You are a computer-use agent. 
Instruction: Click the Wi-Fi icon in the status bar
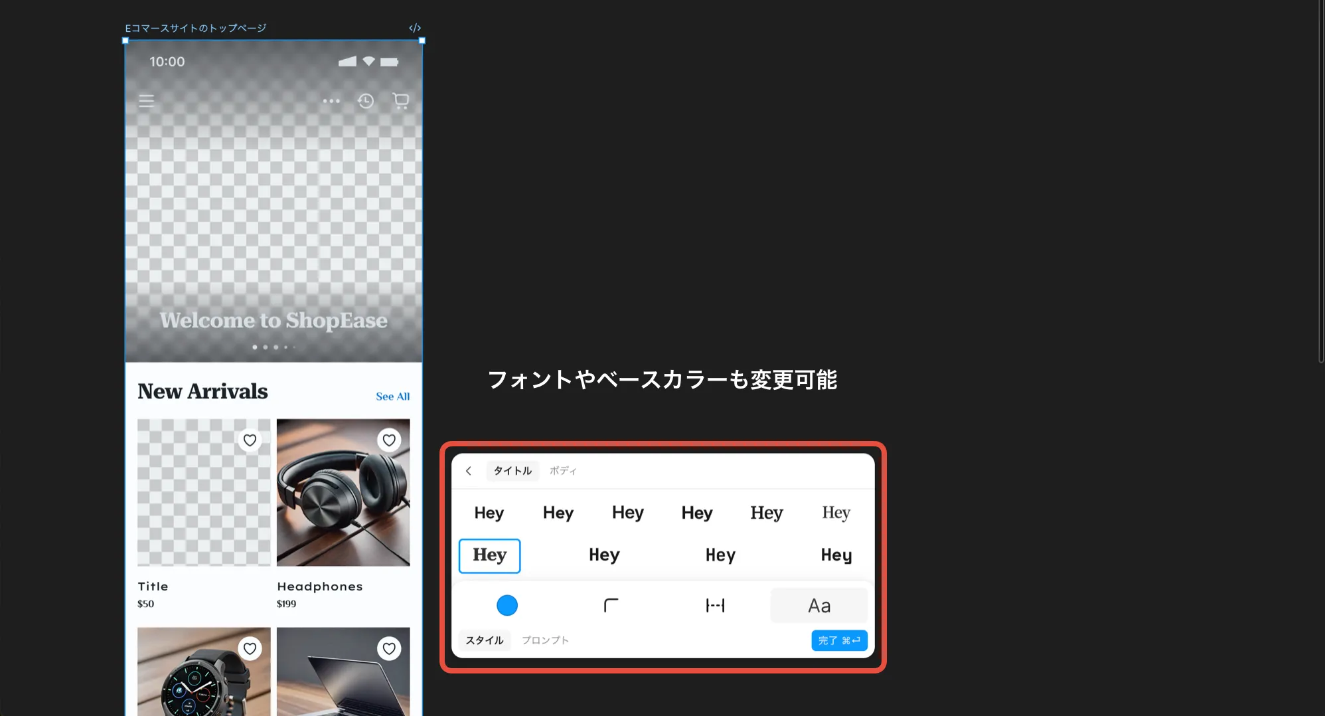pos(368,60)
